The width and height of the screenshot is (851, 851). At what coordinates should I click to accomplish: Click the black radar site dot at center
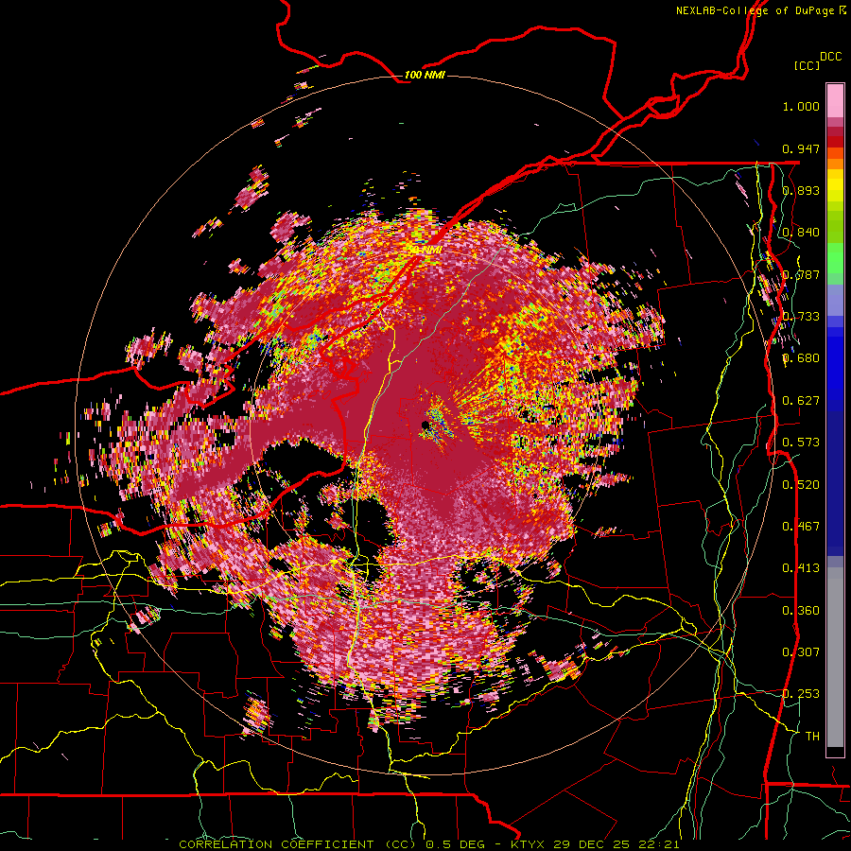click(x=425, y=425)
